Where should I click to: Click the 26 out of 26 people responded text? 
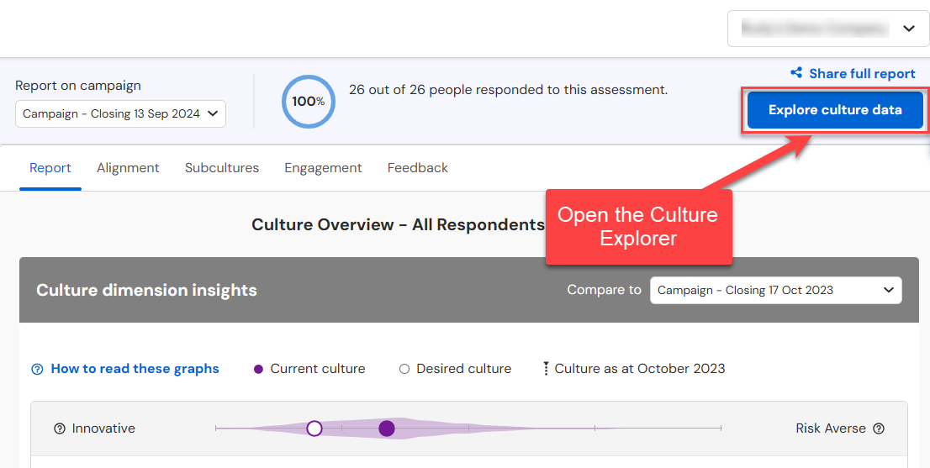pyautogui.click(x=508, y=89)
